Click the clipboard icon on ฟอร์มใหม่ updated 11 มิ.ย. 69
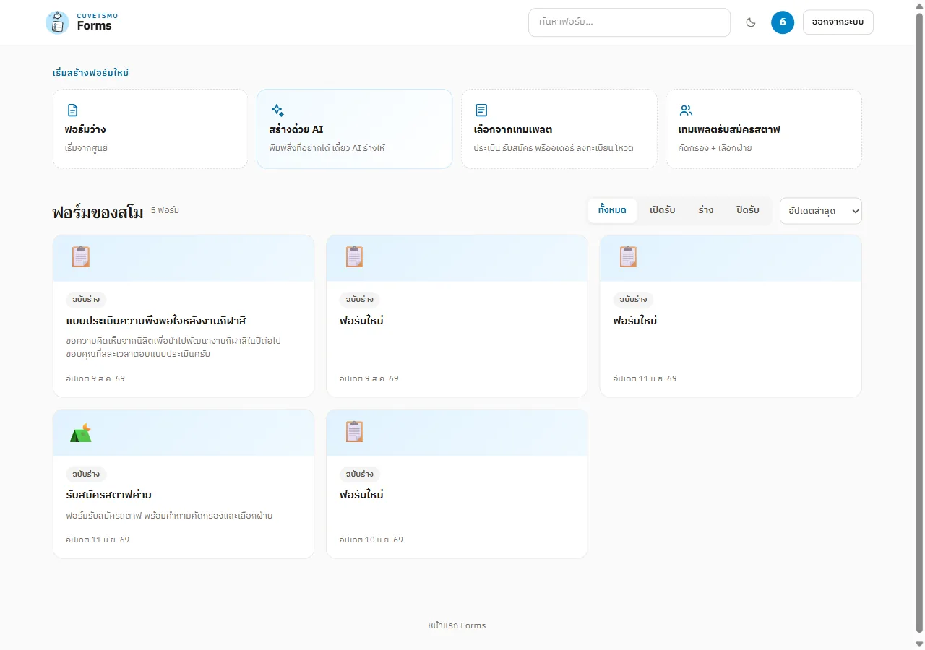 [x=628, y=257]
